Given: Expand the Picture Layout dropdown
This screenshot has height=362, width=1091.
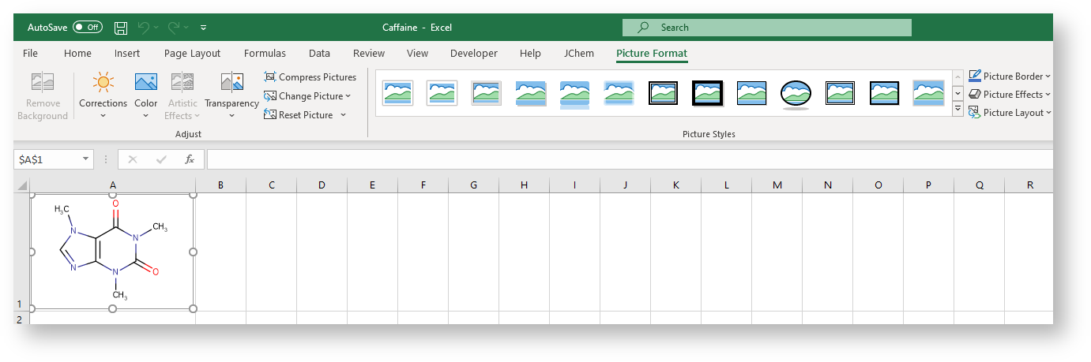Looking at the screenshot, I should [1009, 113].
